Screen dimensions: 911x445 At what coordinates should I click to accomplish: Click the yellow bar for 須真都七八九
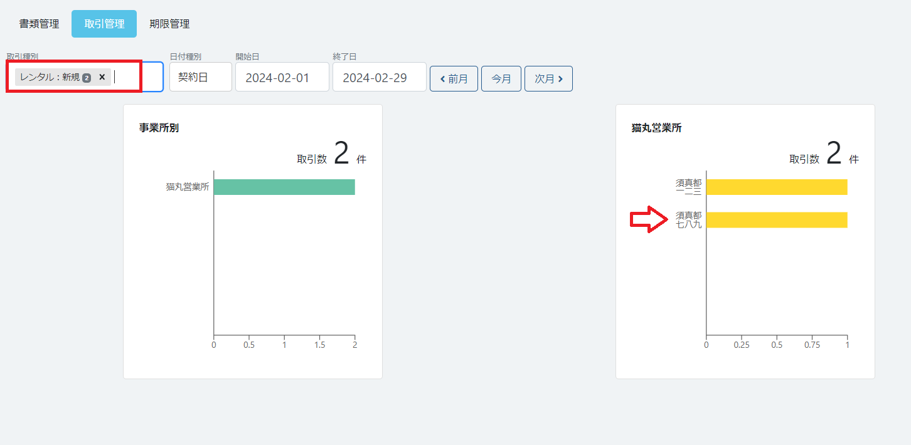tap(777, 220)
